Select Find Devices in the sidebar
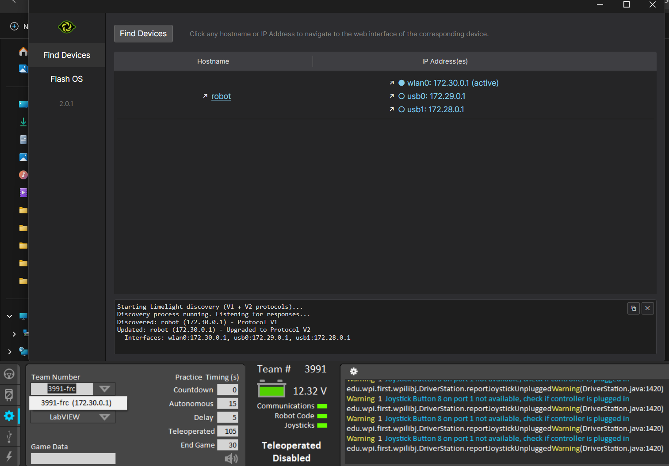The image size is (669, 466). click(67, 55)
